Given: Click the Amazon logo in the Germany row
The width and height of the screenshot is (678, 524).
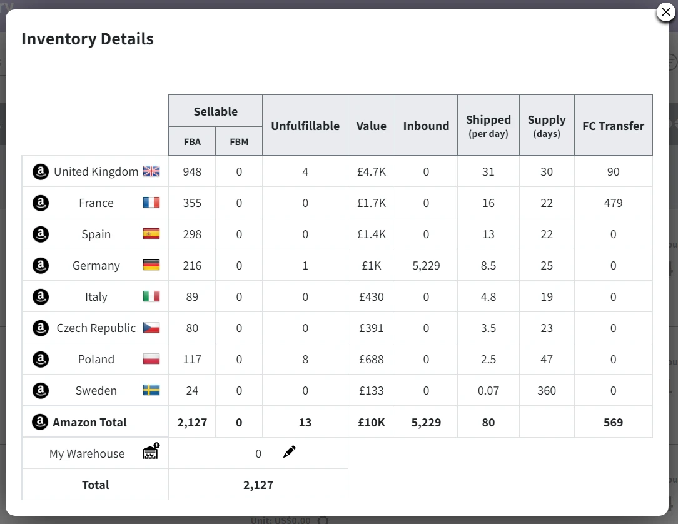Looking at the screenshot, I should click(41, 266).
